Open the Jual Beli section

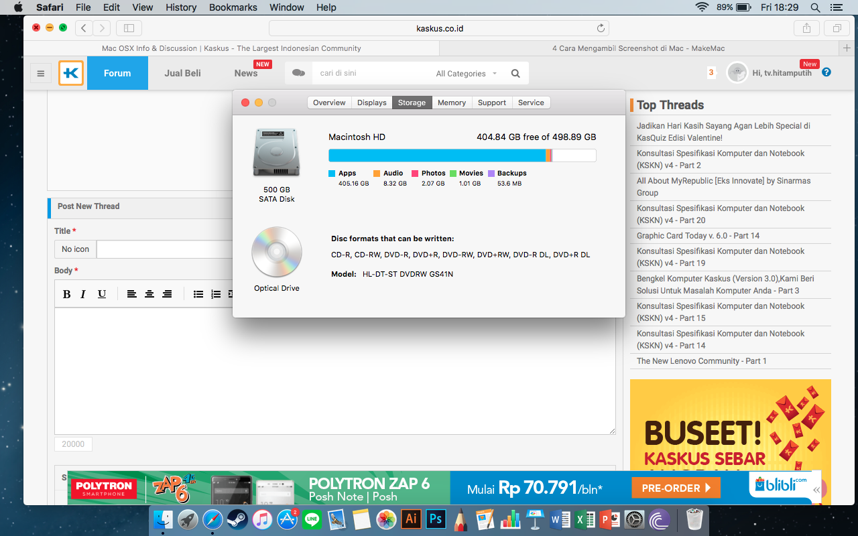pos(182,73)
